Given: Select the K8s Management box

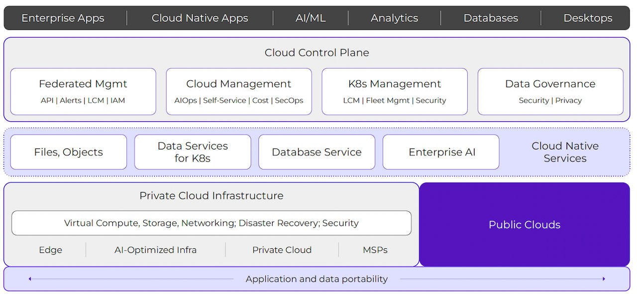Looking at the screenshot, I should click(394, 91).
